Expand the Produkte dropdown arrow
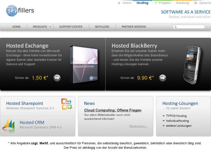Screen dimensions: 211x158 click(x=50, y=27)
